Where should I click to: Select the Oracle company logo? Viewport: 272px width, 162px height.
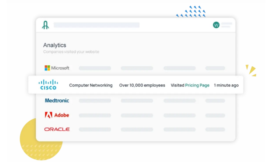(x=57, y=129)
